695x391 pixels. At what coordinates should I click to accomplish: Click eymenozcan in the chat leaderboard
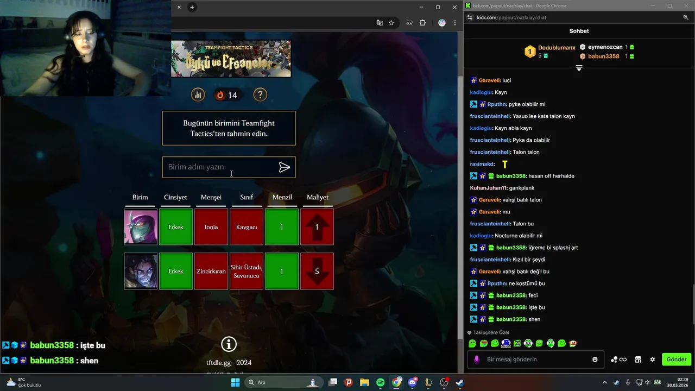click(x=605, y=47)
